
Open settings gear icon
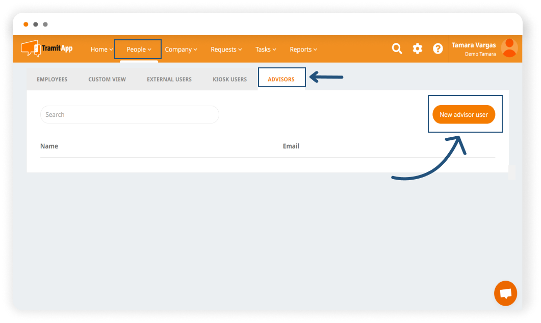418,49
